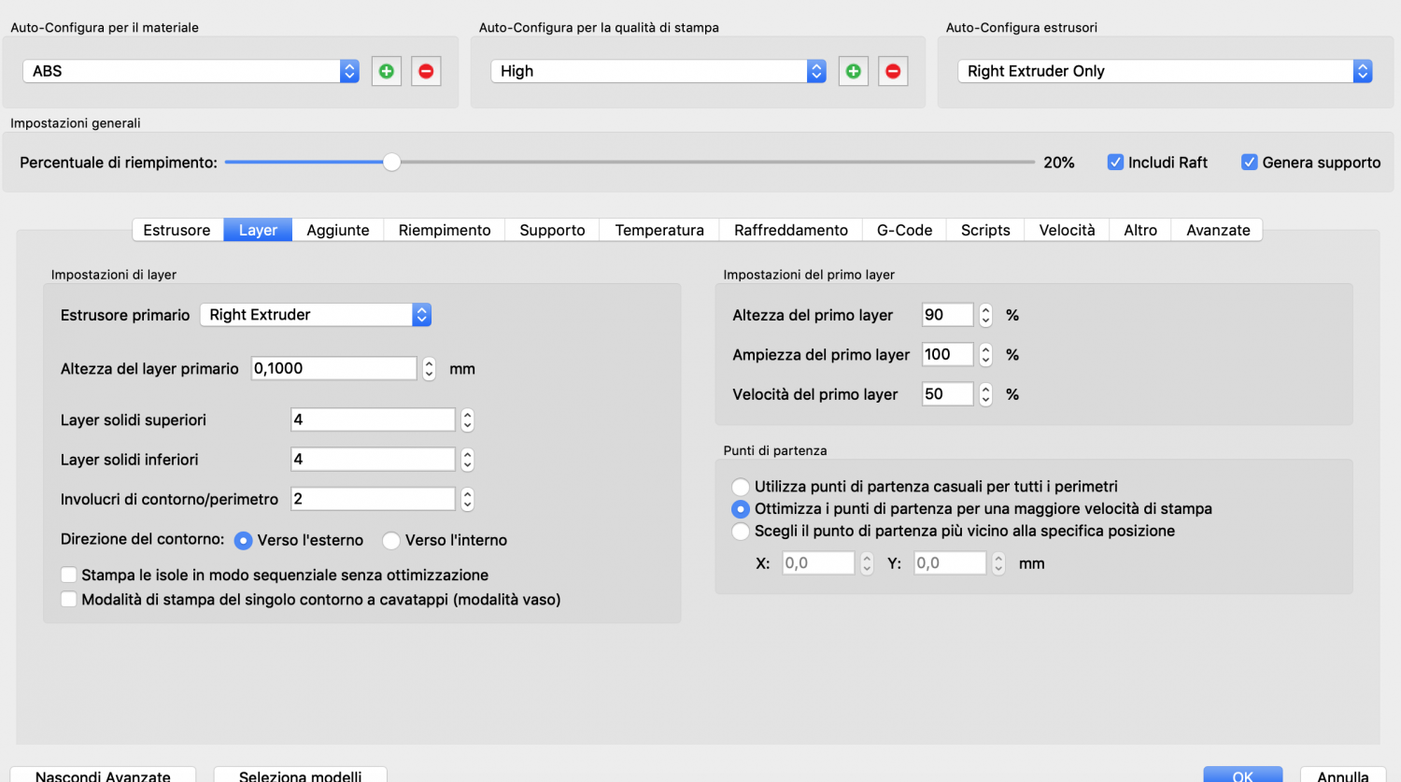This screenshot has height=782, width=1401.
Task: Add new print quality profile with green plus
Action: click(853, 71)
